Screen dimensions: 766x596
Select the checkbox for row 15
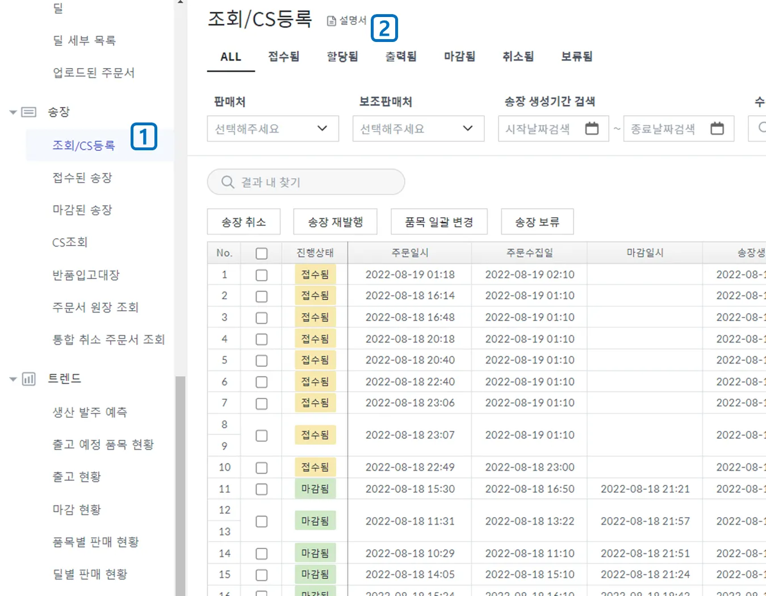click(x=262, y=575)
